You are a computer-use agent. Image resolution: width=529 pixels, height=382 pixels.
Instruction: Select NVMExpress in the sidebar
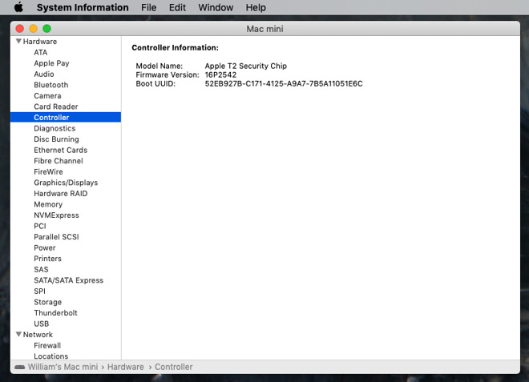[x=56, y=215]
